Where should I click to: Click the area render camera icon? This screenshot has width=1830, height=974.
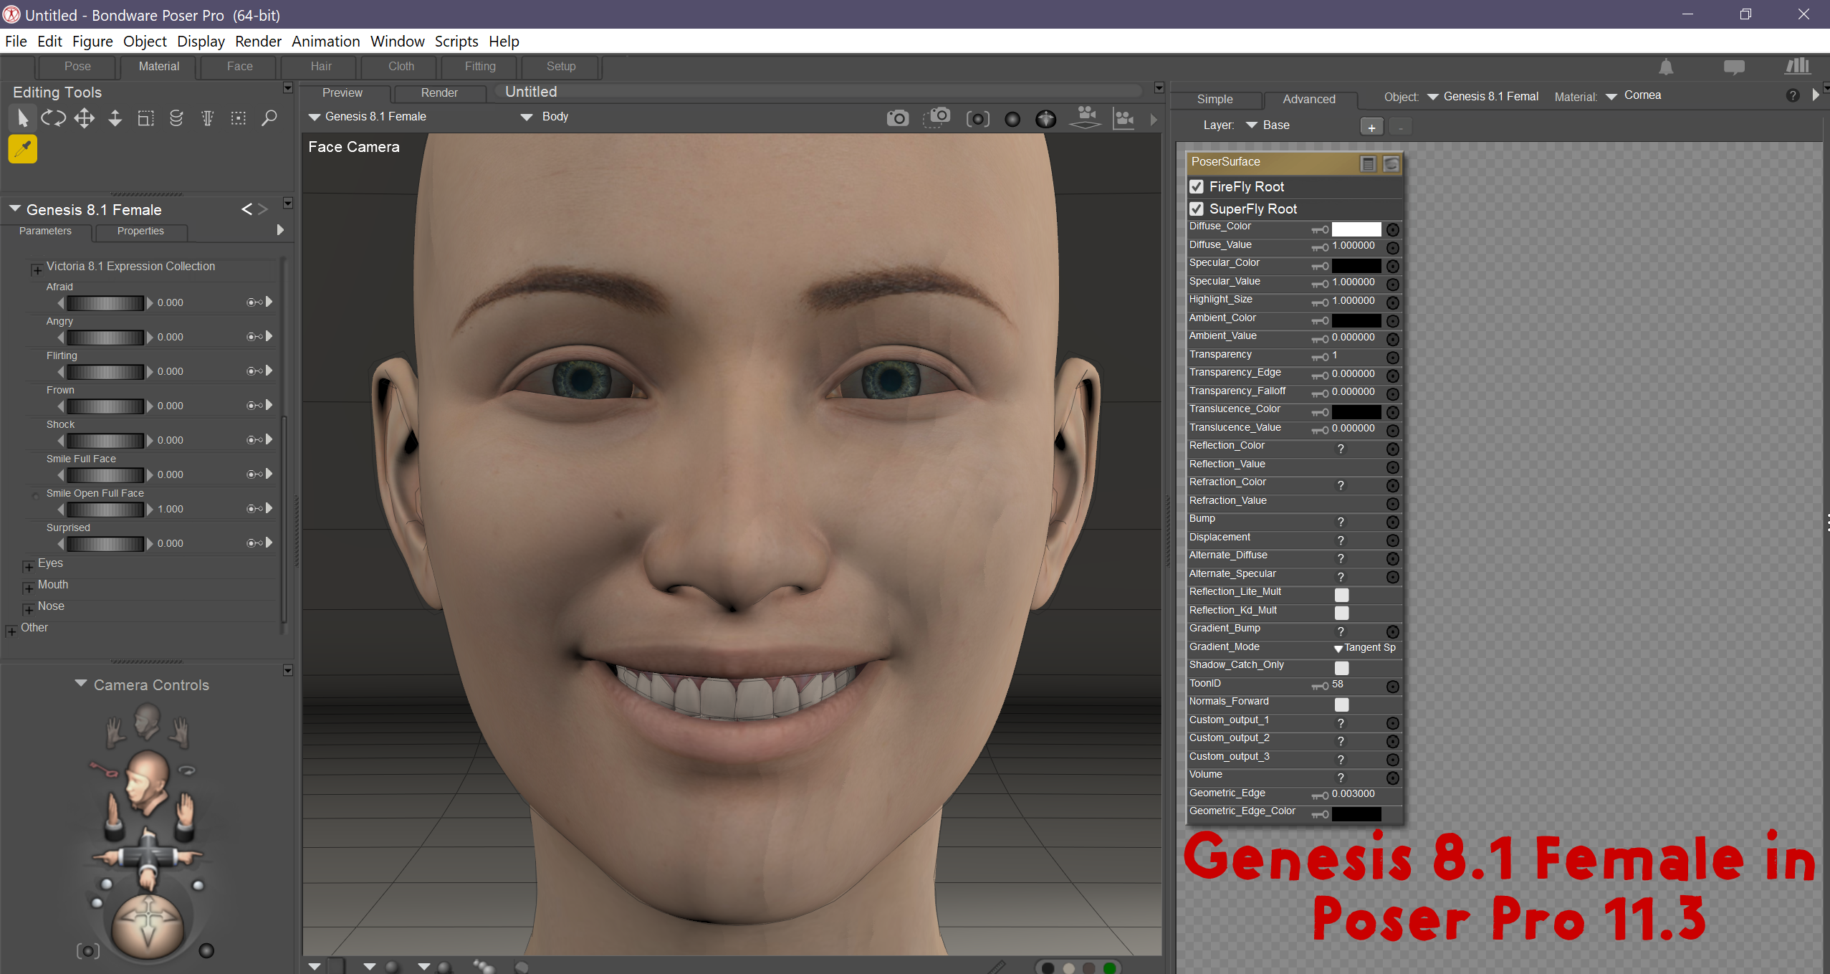[x=936, y=117]
